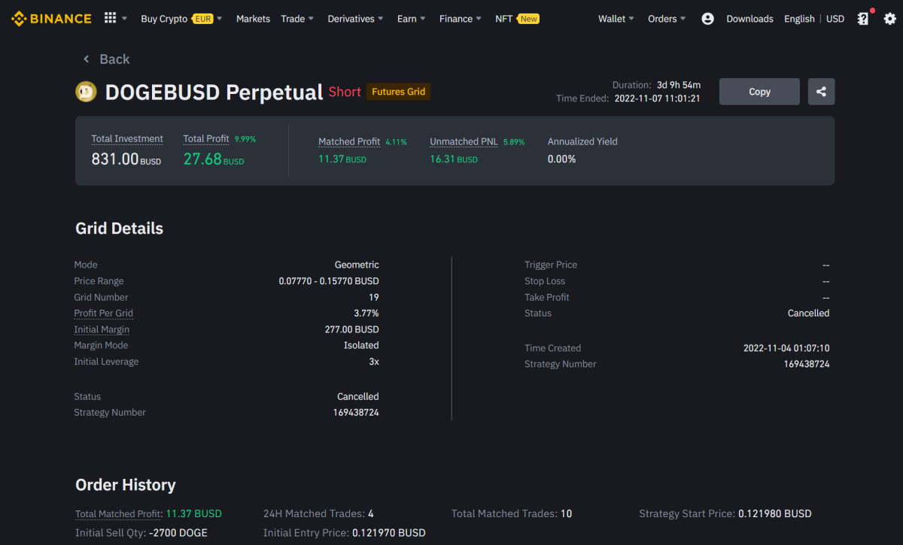Click the Matched Profit label
Viewport: 903px width, 545px height.
tap(349, 141)
